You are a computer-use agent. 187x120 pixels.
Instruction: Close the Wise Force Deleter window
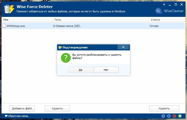click(x=181, y=5)
